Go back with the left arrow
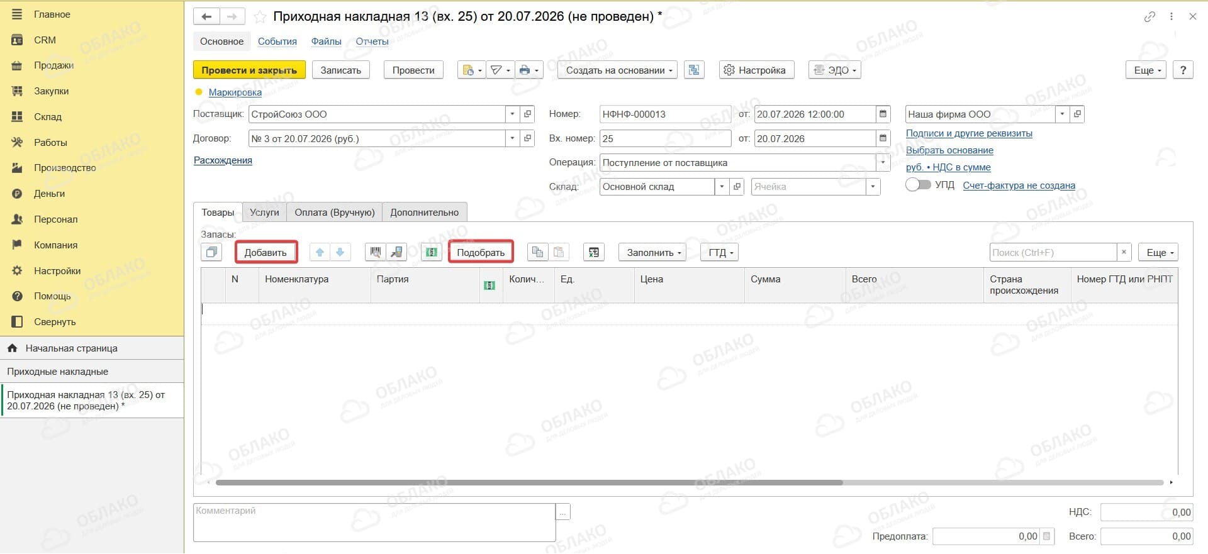Image resolution: width=1208 pixels, height=554 pixels. point(206,17)
